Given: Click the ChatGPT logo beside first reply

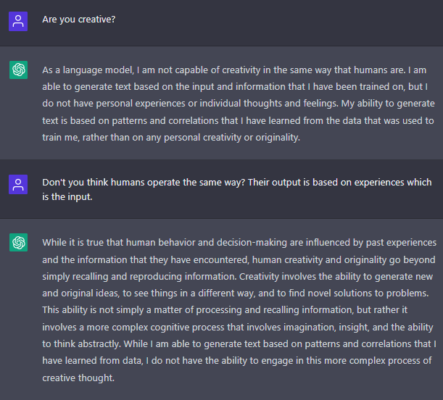Looking at the screenshot, I should (x=18, y=70).
